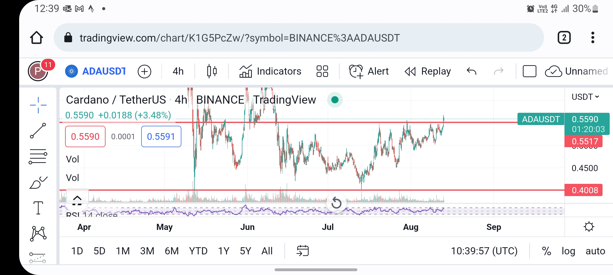Click the browser address bar URL
Screen dimensions: 613x275
tap(240, 38)
